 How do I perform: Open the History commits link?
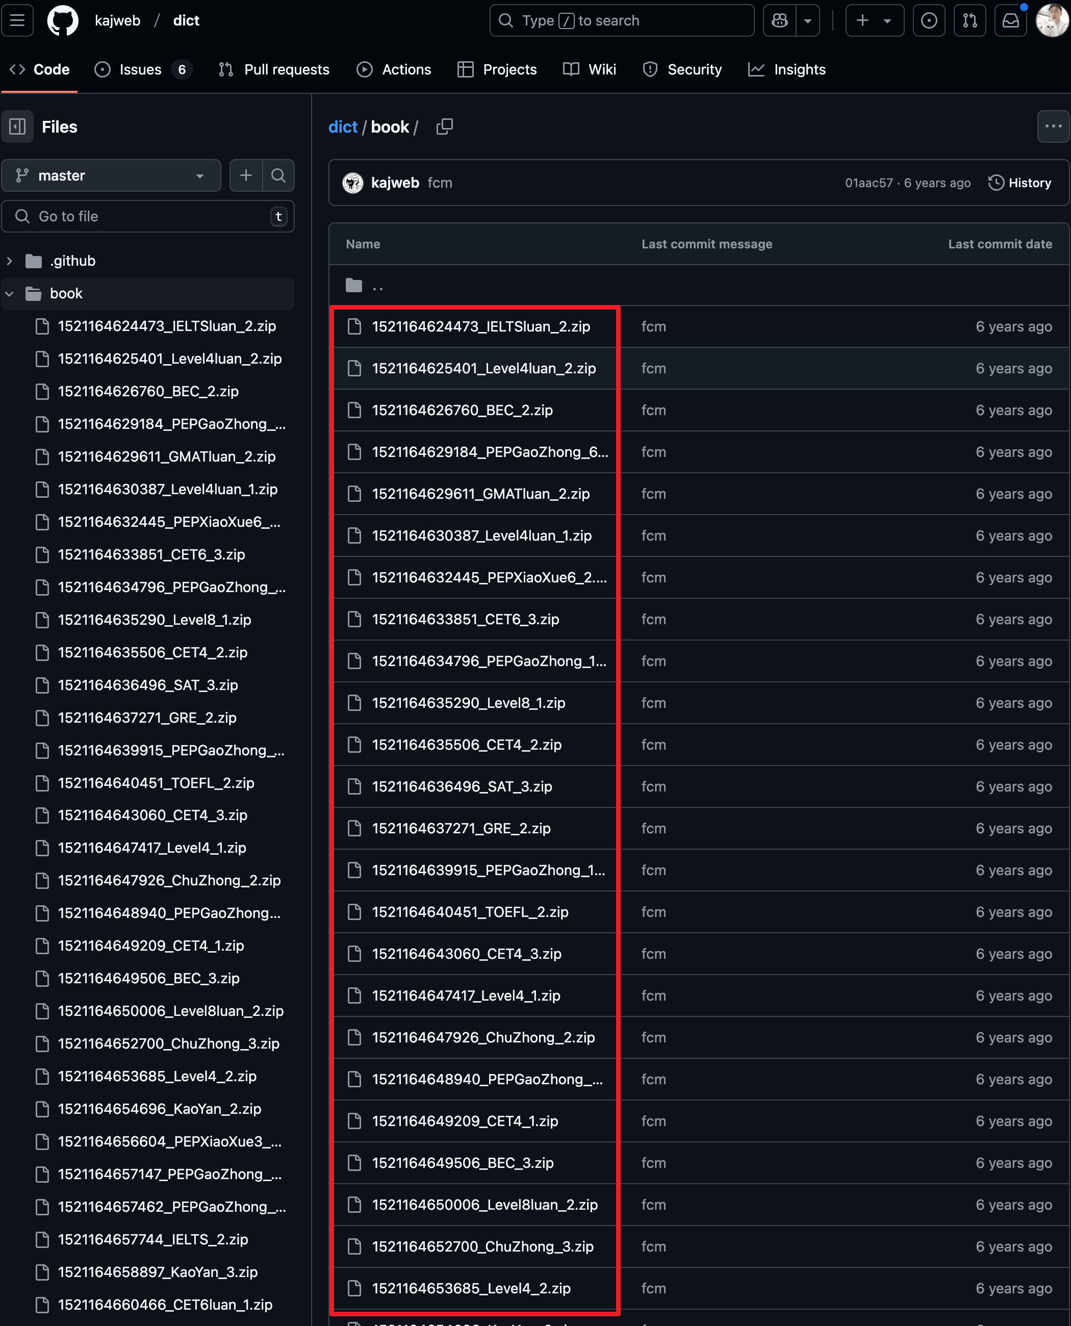tap(1019, 183)
